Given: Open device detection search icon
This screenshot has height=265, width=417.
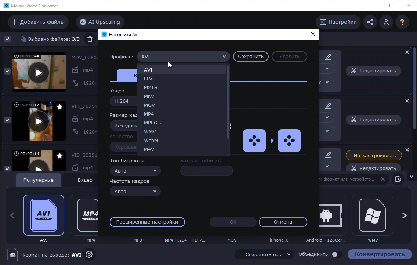Looking at the screenshot, I should click(398, 179).
